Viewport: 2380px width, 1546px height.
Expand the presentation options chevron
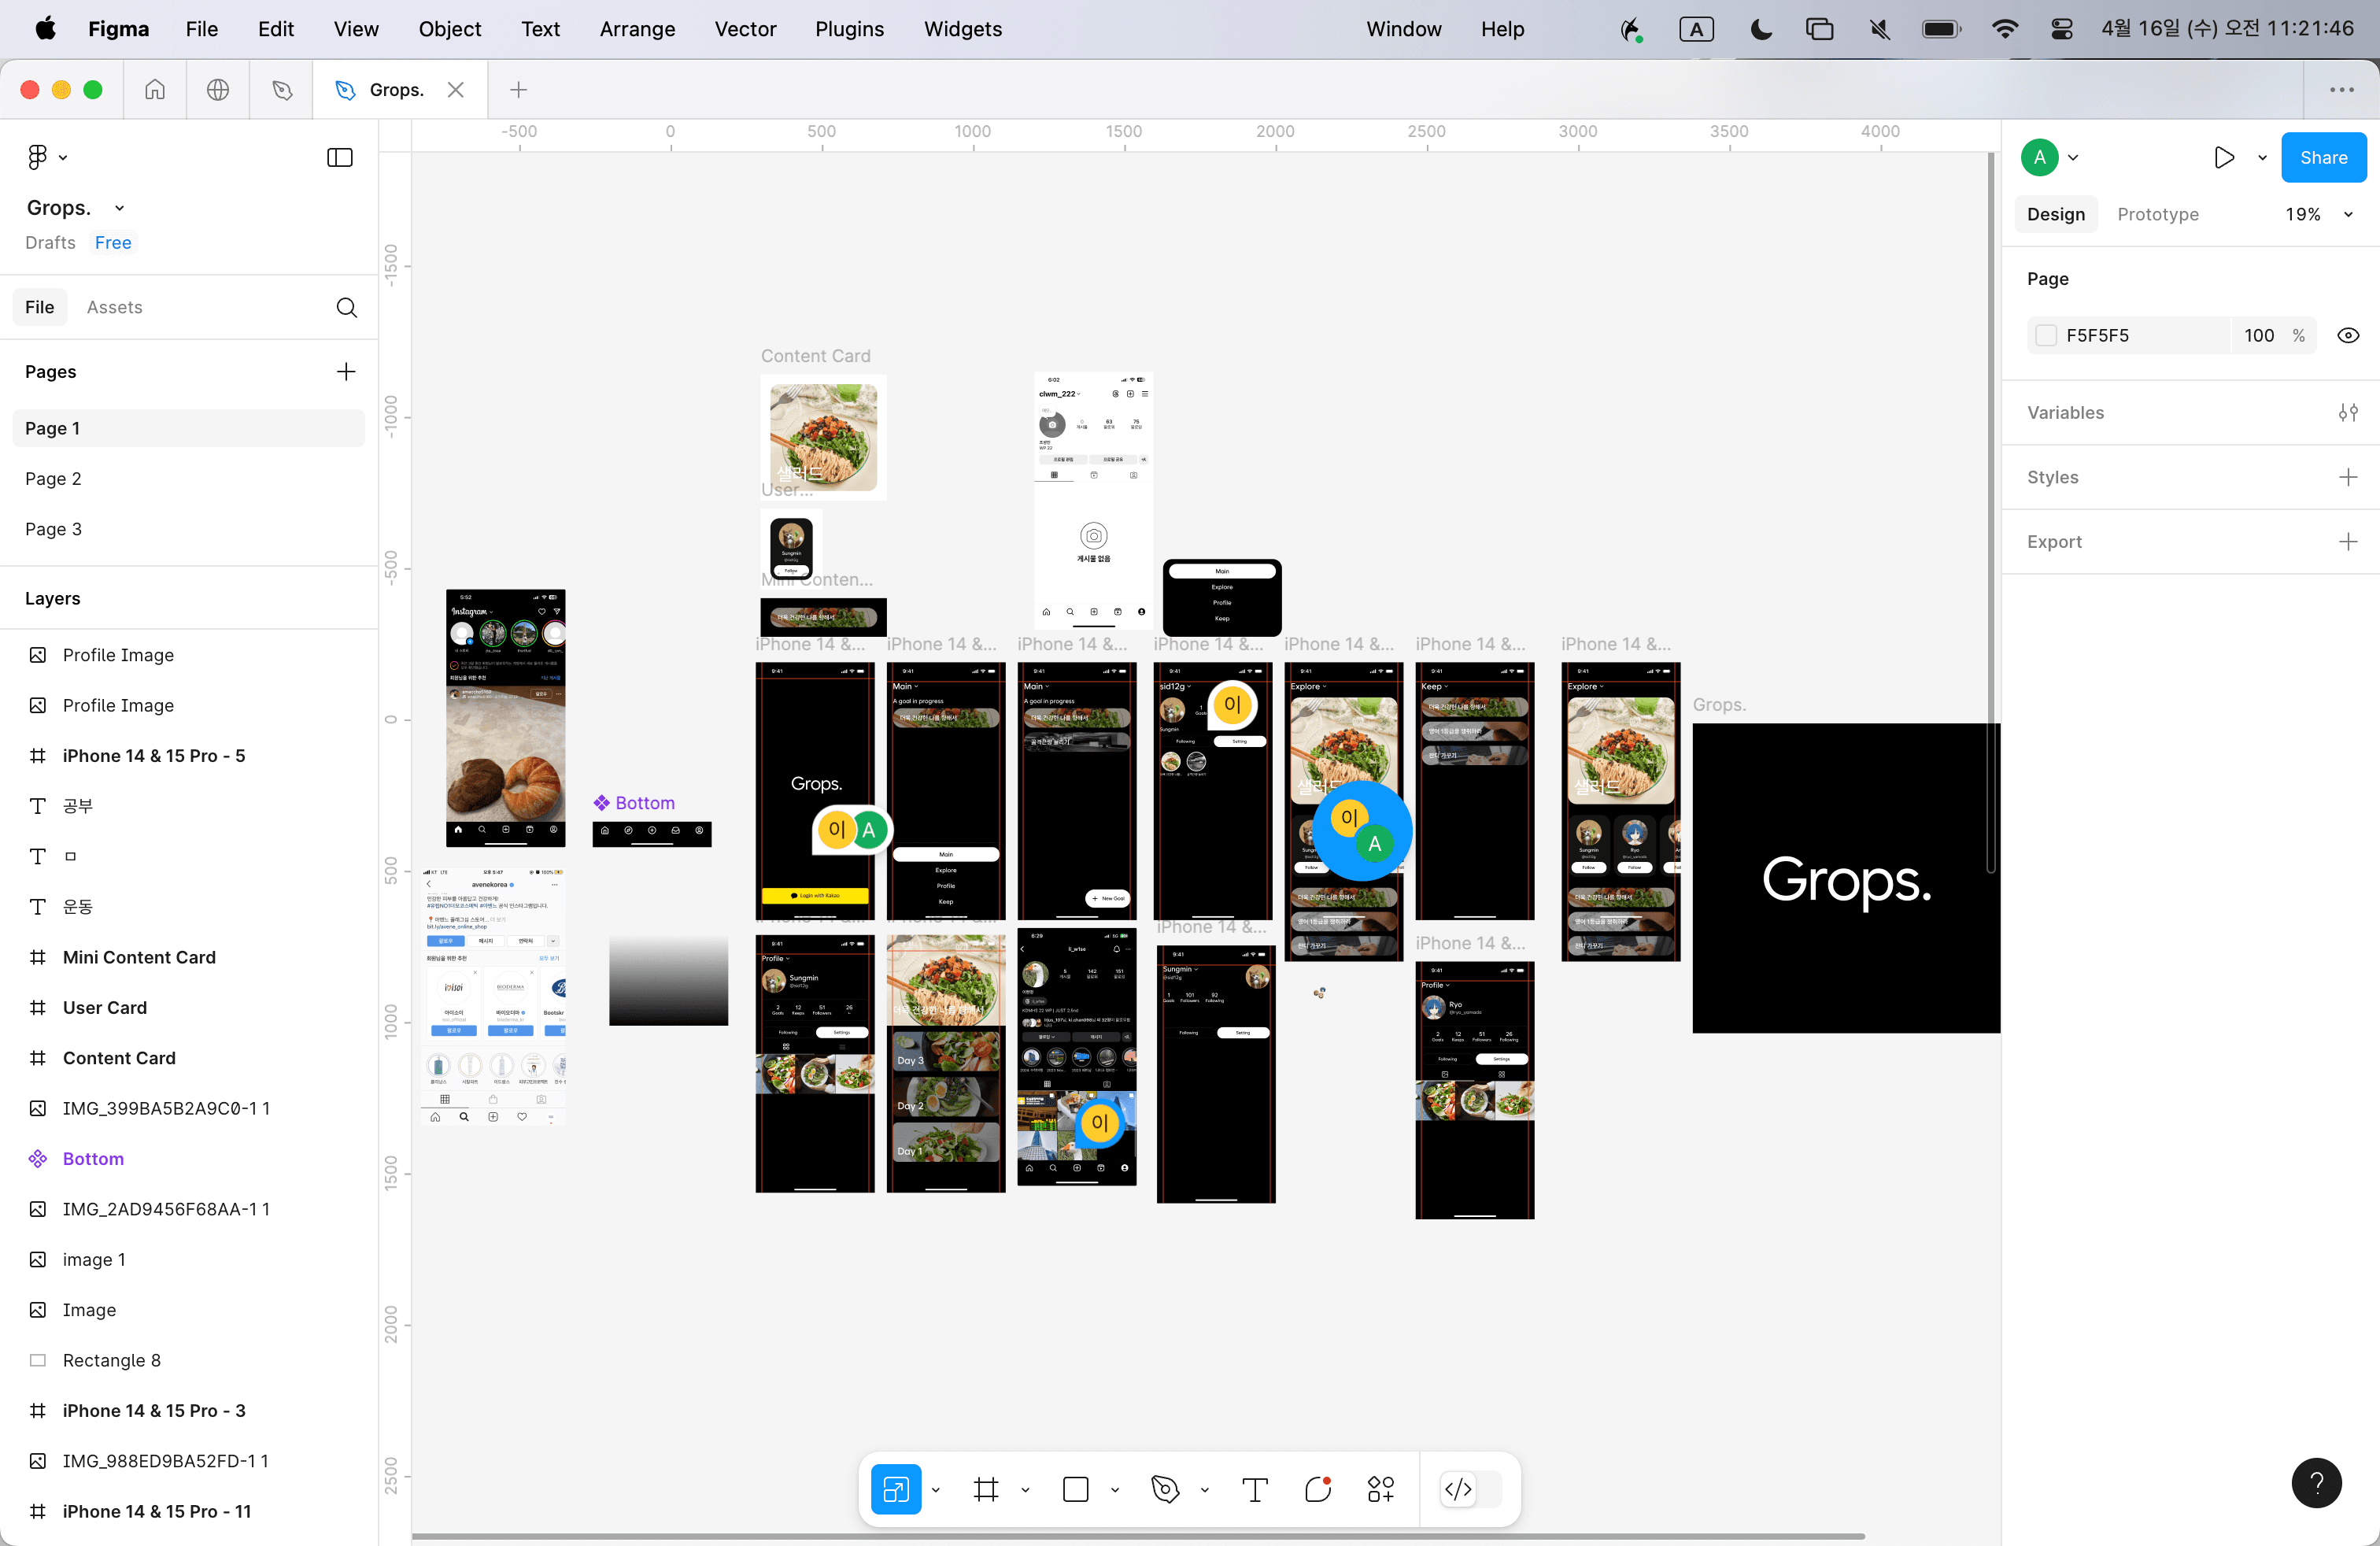click(x=2262, y=158)
